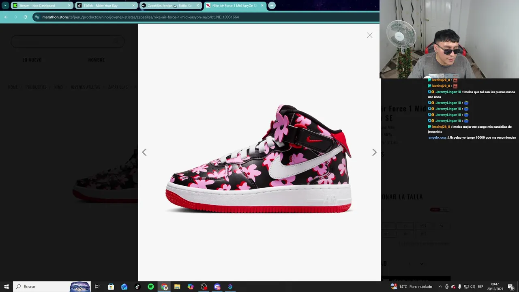Open a new browser tab
519x292 pixels.
[x=272, y=6]
